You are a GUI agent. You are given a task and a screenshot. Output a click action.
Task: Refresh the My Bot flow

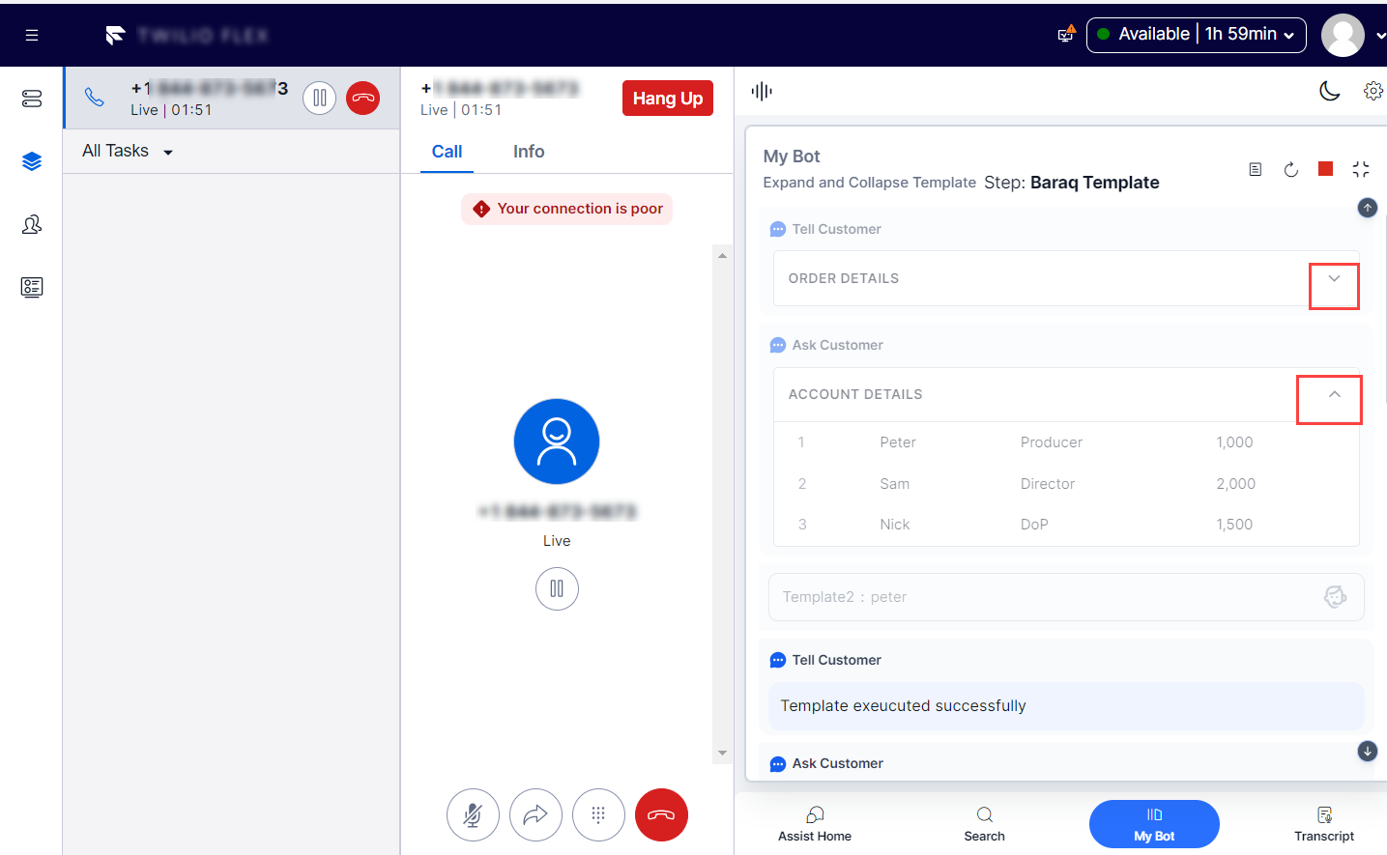tap(1290, 170)
